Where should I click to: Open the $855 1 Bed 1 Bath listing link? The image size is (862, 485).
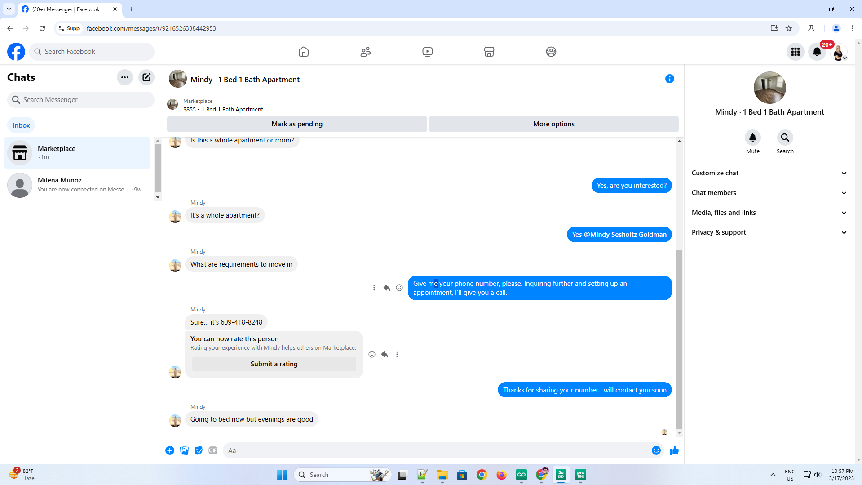[223, 109]
